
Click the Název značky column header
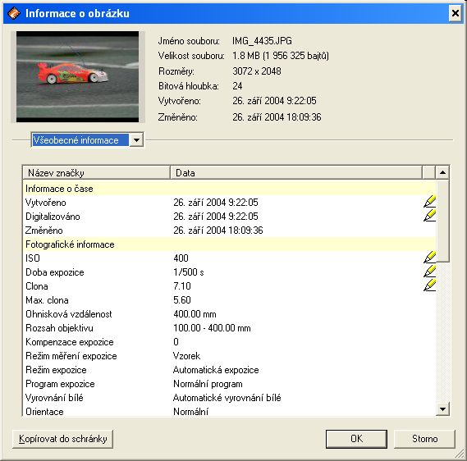96,172
